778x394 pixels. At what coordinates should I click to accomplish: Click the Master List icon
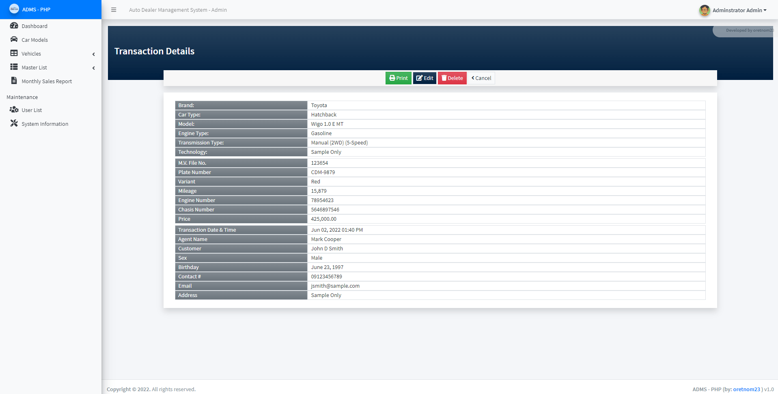tap(13, 67)
